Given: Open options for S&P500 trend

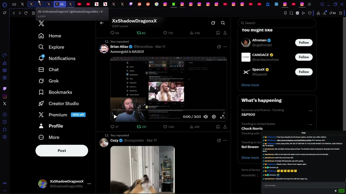Looking at the screenshot, I should [311, 111].
